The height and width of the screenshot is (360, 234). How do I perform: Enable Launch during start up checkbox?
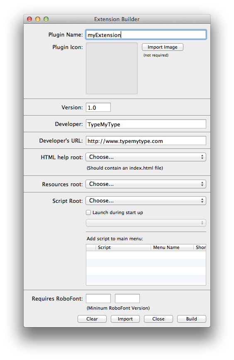pos(88,212)
